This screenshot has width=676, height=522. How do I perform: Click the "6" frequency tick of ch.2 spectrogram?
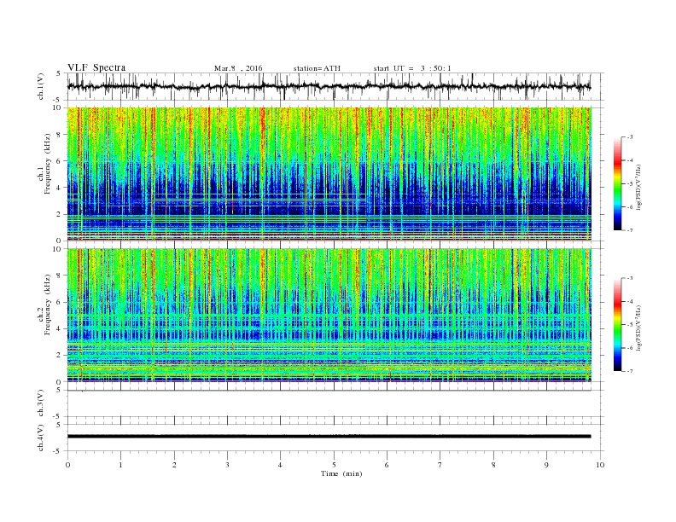(60, 302)
